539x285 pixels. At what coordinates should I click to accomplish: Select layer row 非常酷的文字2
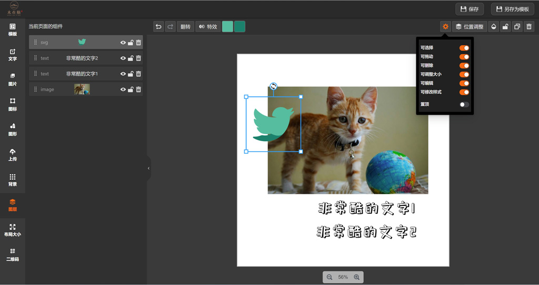[x=86, y=58]
